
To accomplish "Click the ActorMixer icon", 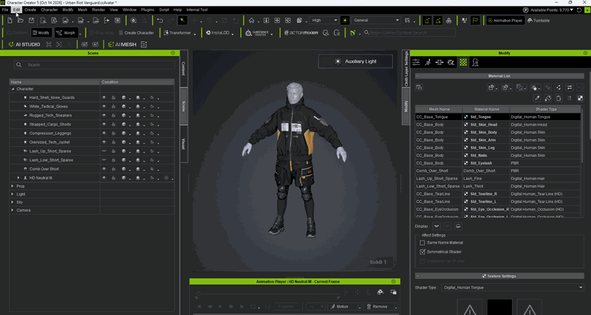I will pos(301,32).
